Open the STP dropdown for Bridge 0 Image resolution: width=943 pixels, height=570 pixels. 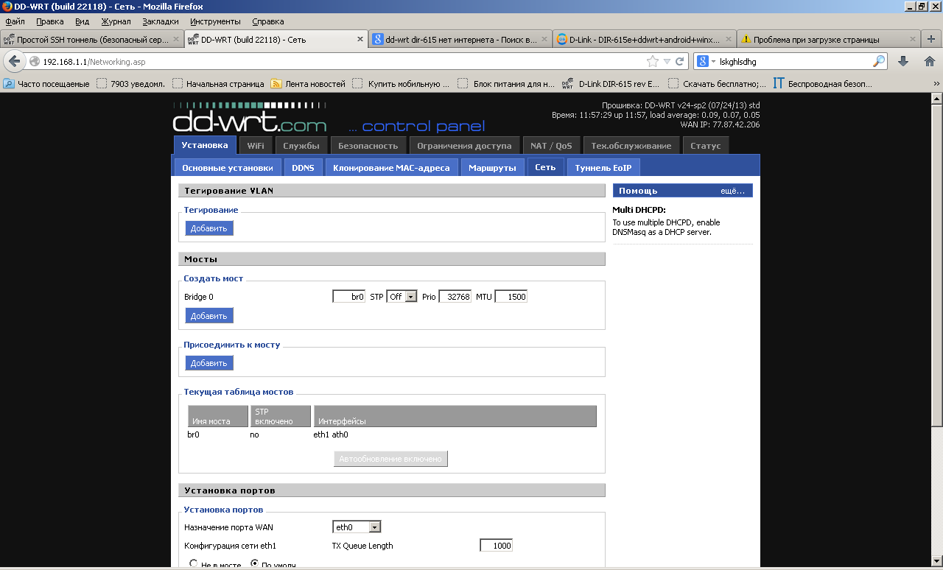pos(402,297)
